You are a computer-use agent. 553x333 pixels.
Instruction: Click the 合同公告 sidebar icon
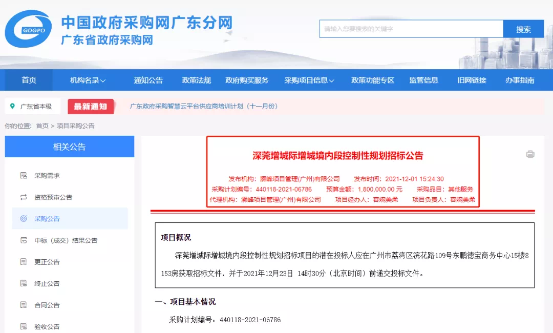pyautogui.click(x=24, y=305)
